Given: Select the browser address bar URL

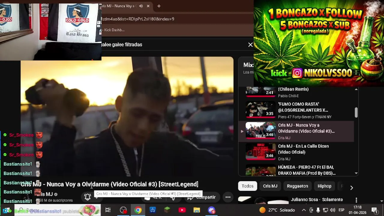Looking at the screenshot, I should pyautogui.click(x=137, y=19).
